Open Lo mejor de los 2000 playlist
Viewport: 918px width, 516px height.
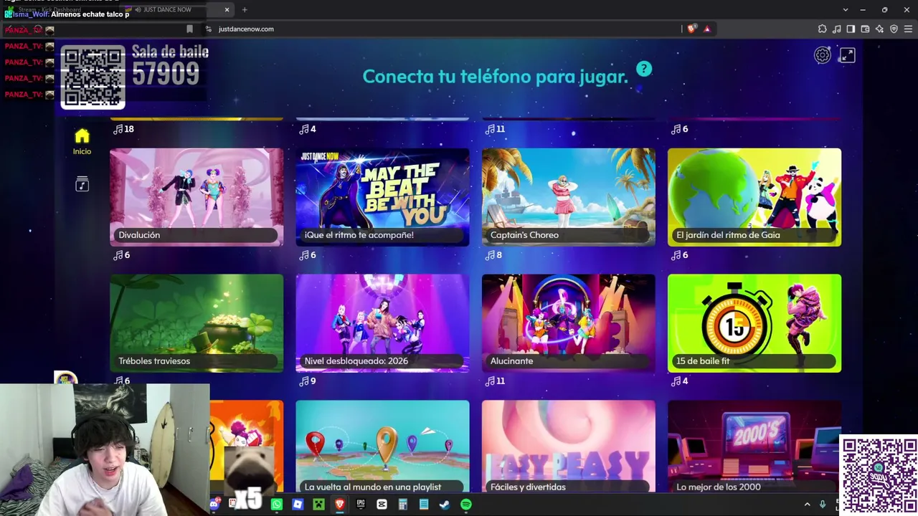point(753,446)
